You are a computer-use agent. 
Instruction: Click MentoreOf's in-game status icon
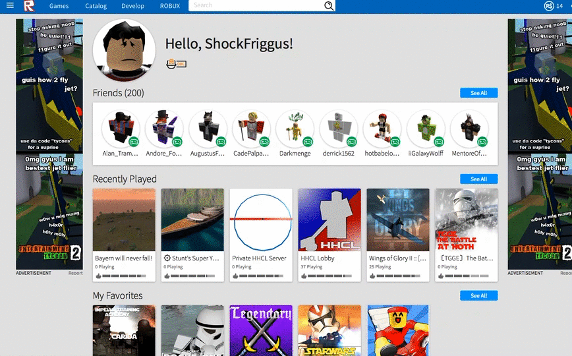482,142
